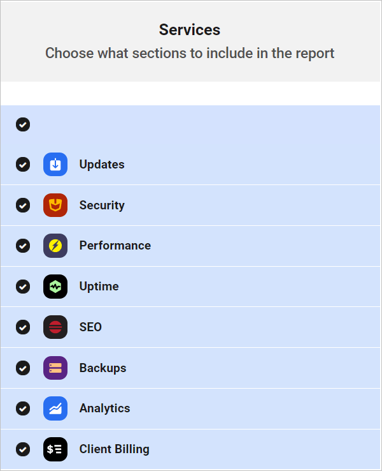Uncheck the Updates checkbox
The width and height of the screenshot is (382, 471).
[x=23, y=165]
